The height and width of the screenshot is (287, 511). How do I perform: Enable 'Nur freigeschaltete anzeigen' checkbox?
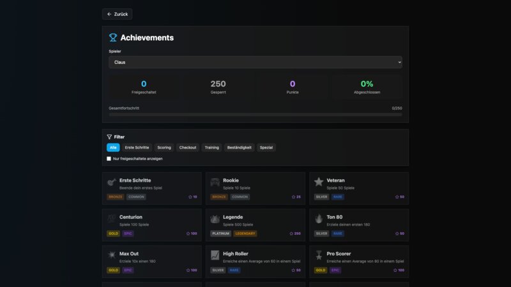click(109, 159)
